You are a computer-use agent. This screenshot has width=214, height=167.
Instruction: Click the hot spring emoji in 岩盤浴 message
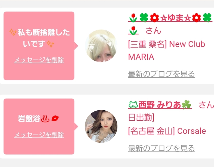[45, 119]
